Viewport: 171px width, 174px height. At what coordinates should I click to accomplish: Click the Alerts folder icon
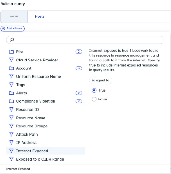click(11, 93)
